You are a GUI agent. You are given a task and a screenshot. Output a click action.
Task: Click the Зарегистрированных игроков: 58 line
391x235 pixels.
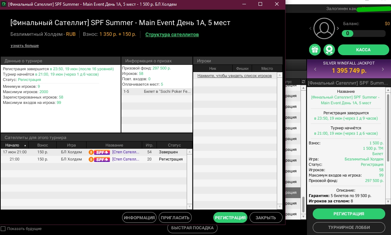pyautogui.click(x=33, y=97)
